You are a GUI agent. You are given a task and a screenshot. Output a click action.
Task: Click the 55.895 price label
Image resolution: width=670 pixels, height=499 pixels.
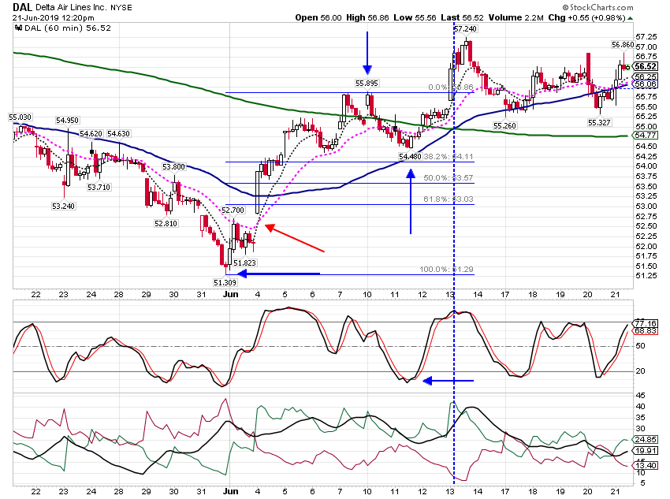[367, 84]
